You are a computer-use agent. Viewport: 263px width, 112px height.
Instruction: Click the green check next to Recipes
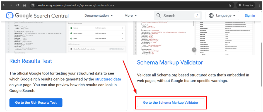click(71, 28)
